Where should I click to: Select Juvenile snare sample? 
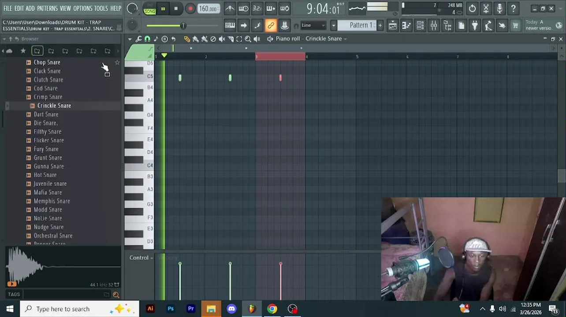tap(50, 184)
